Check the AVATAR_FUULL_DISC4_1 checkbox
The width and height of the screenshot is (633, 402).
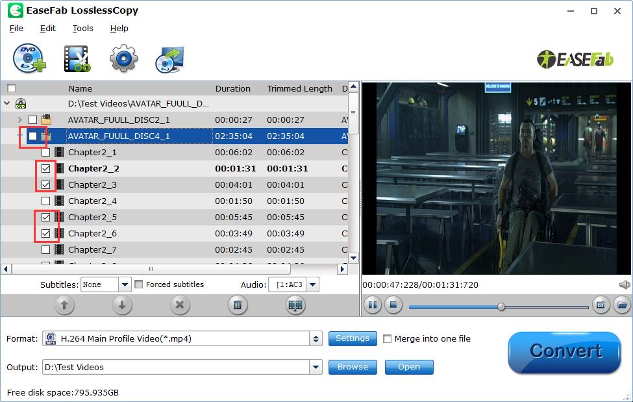point(32,136)
